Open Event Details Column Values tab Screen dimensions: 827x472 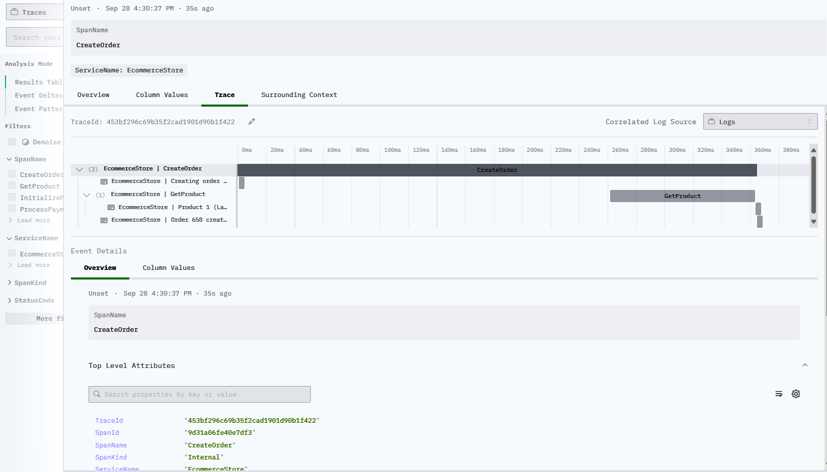click(x=169, y=268)
